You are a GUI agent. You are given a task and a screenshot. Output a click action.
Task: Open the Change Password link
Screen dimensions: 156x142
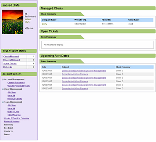(16, 83)
